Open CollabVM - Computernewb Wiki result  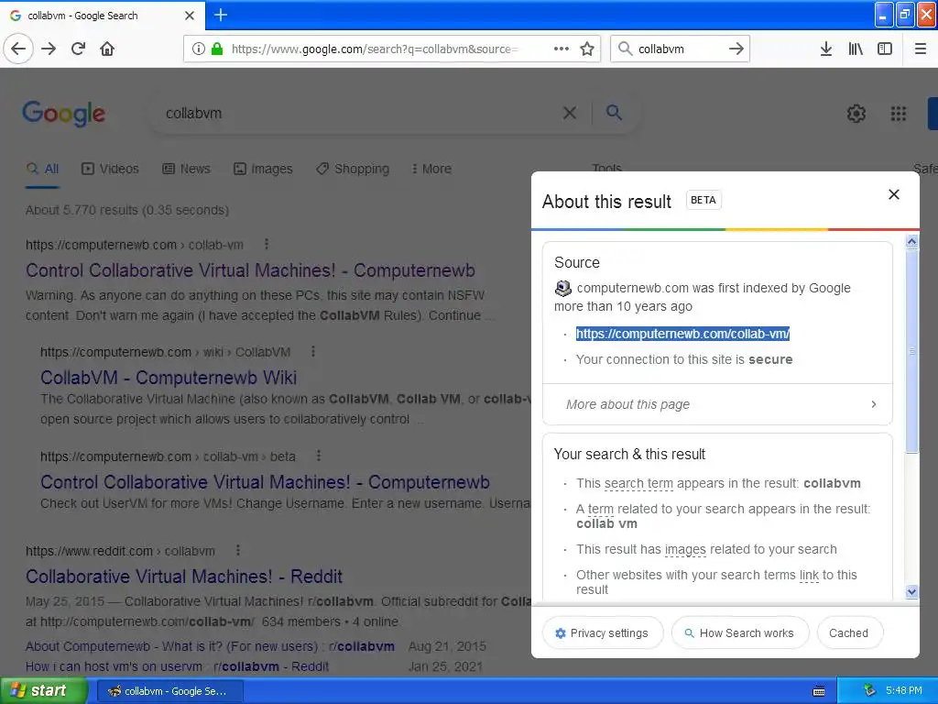169,377
